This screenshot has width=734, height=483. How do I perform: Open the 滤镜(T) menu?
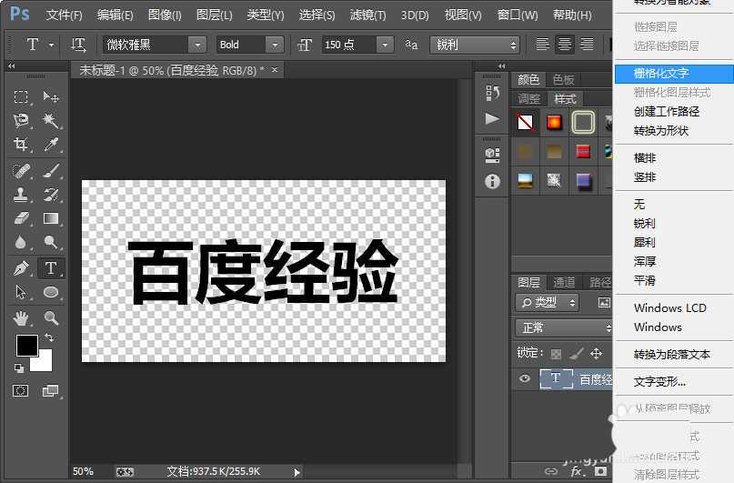point(367,15)
